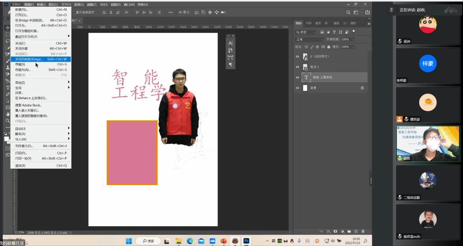463x246 pixels.
Task: Select the Move tool in toolbar
Action: tap(8, 28)
